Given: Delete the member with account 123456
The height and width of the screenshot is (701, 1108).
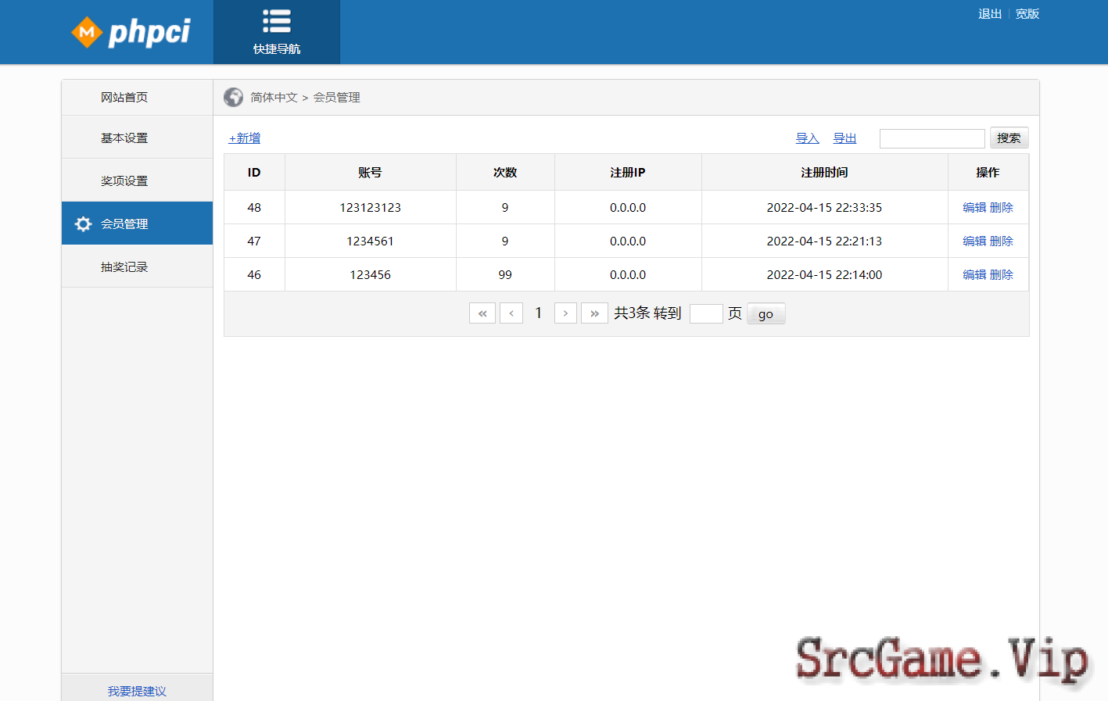Looking at the screenshot, I should [x=1002, y=275].
